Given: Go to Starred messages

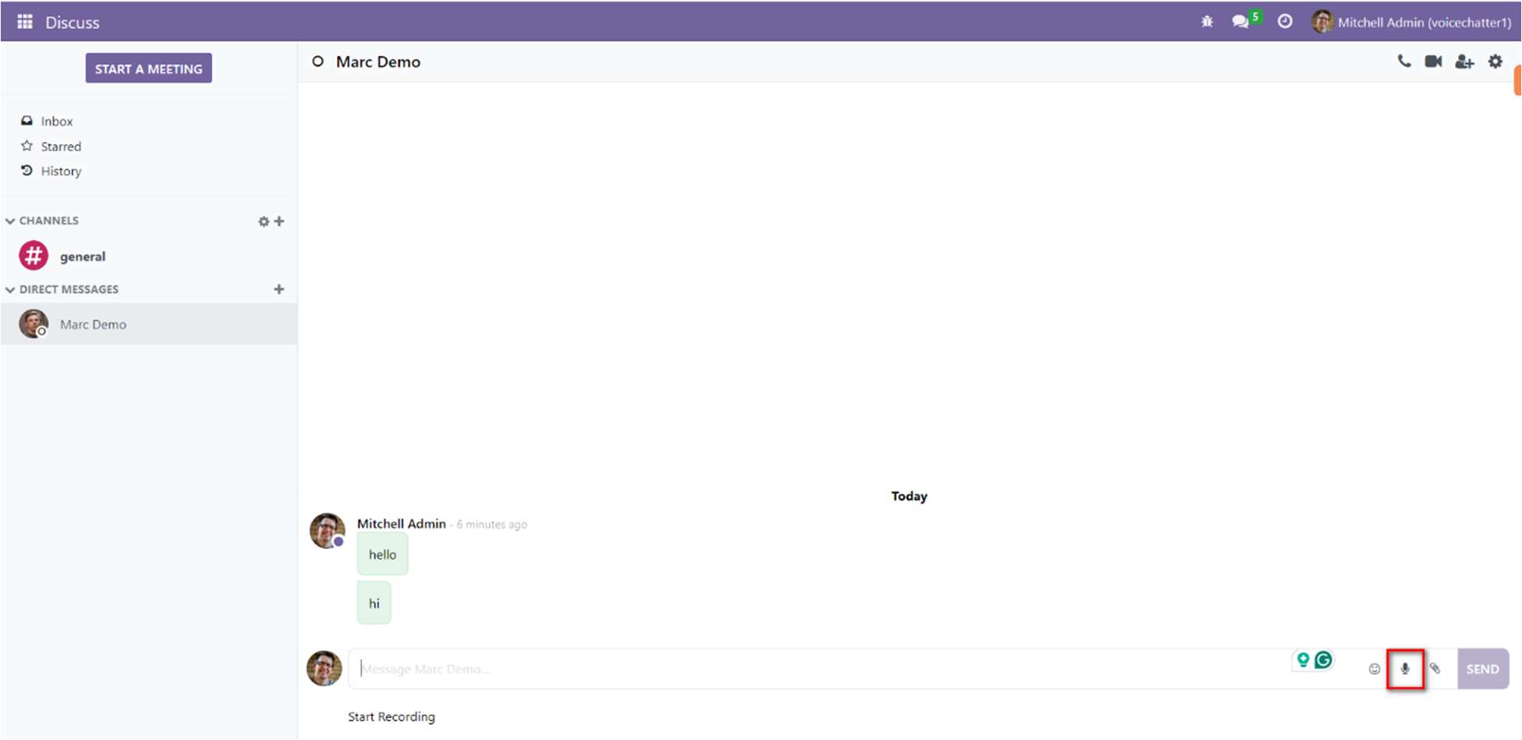Looking at the screenshot, I should tap(60, 147).
